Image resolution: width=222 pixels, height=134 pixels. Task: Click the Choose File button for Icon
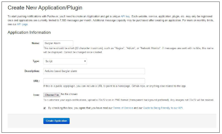pos(52,95)
